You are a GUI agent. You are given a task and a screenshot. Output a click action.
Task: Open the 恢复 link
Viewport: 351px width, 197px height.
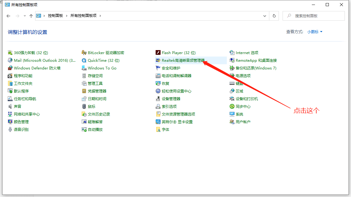[165, 83]
